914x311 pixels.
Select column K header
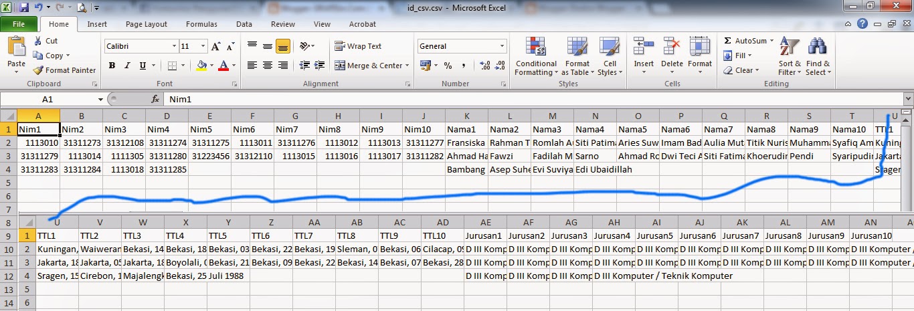466,116
